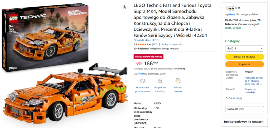Open Odwiedź sklep LEGO link
This screenshot has width=270, height=128.
[x=146, y=40]
